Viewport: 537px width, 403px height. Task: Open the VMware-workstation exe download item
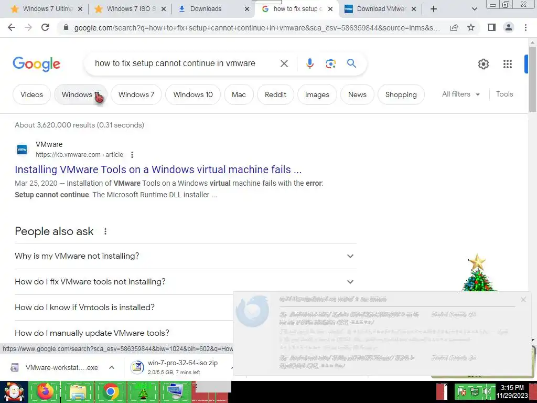54,367
